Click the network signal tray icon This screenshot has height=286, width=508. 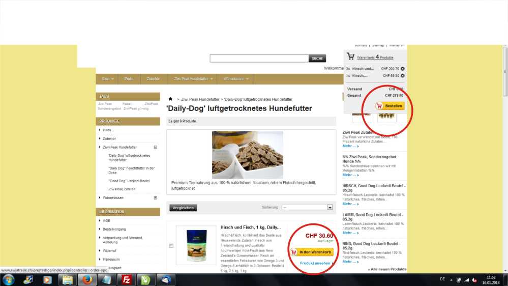point(466,280)
